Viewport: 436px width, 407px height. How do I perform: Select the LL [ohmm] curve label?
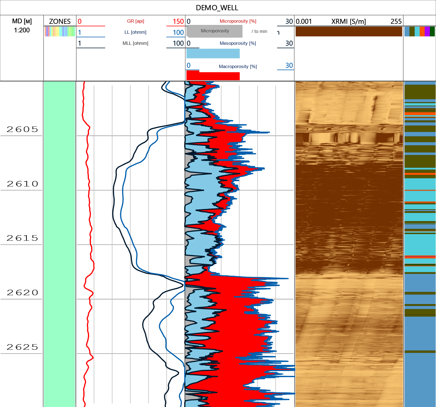[135, 32]
